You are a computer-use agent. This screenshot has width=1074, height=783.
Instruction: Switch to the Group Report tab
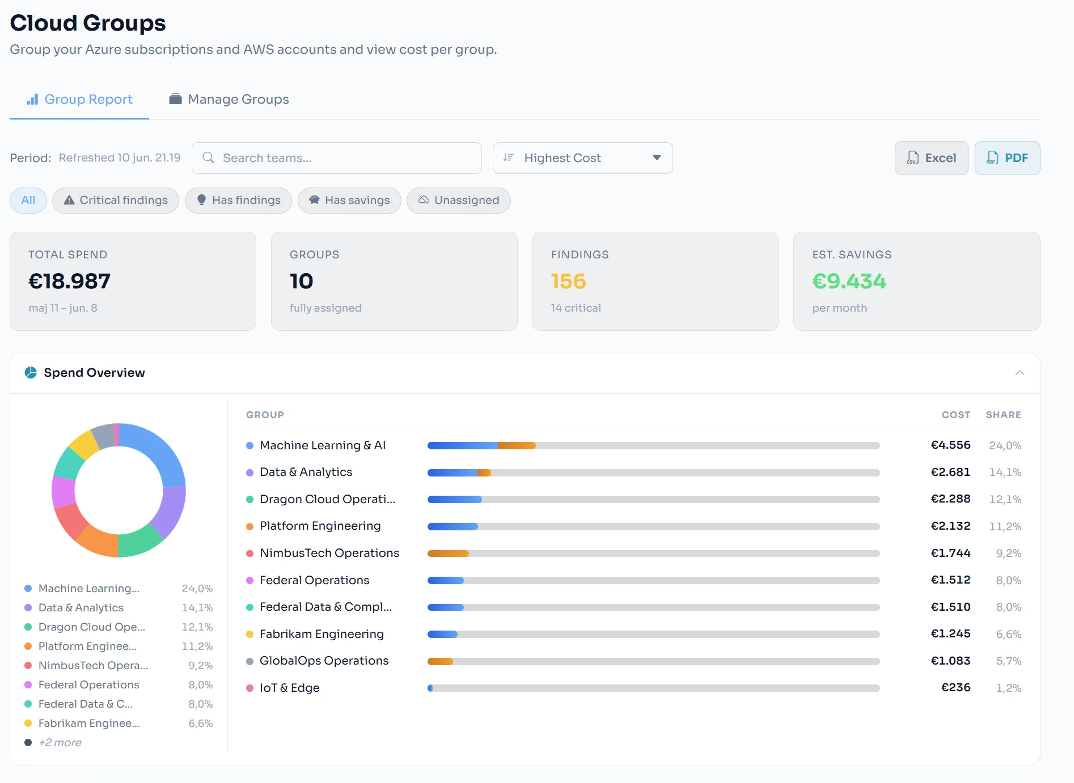click(x=79, y=99)
